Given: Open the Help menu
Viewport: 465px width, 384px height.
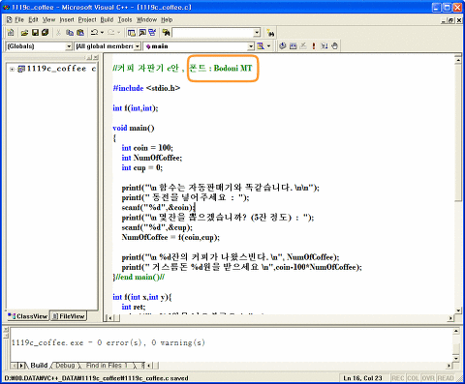Looking at the screenshot, I should 167,20.
